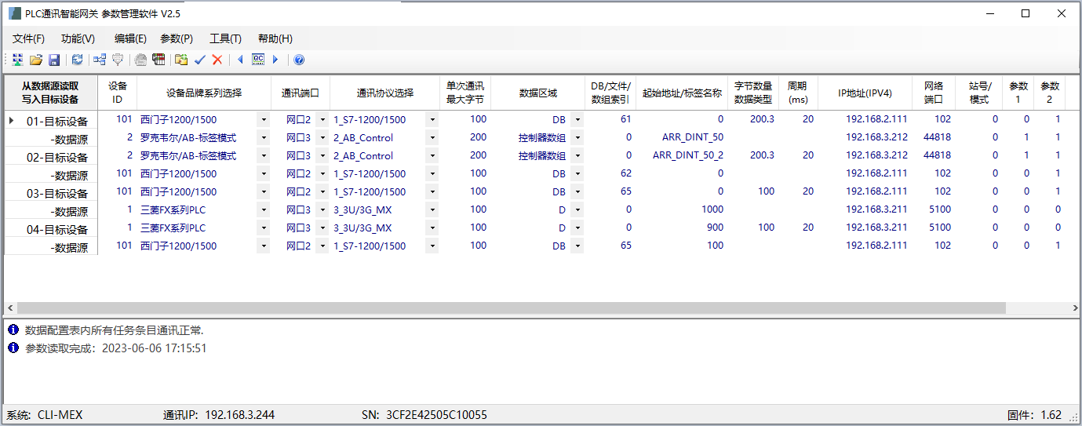Click the row selector arrow for 01-目标设备
Image resolution: width=1082 pixels, height=426 pixels.
[x=12, y=120]
